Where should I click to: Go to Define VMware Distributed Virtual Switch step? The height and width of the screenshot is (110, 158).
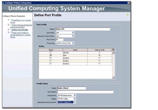click(x=21, y=26)
